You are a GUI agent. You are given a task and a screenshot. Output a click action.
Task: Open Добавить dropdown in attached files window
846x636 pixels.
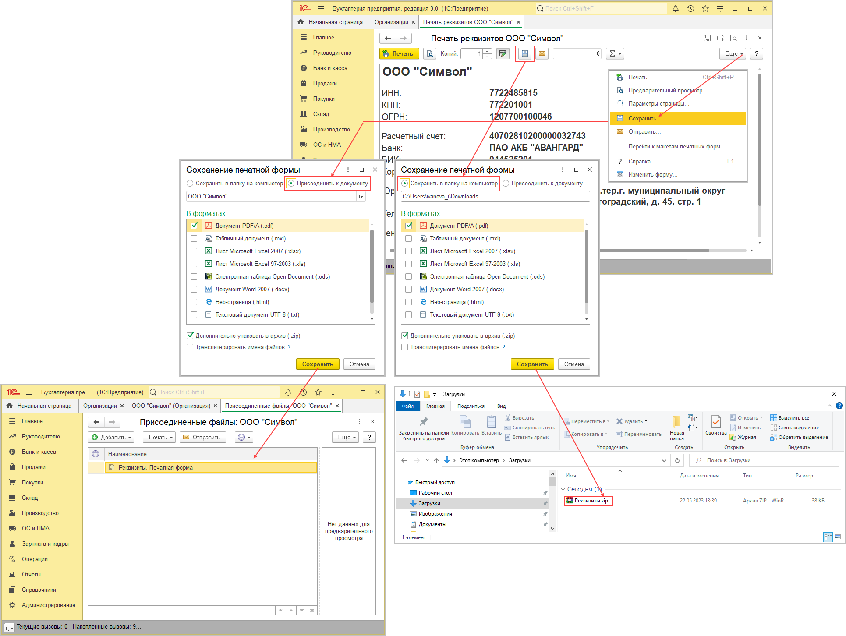coord(111,437)
